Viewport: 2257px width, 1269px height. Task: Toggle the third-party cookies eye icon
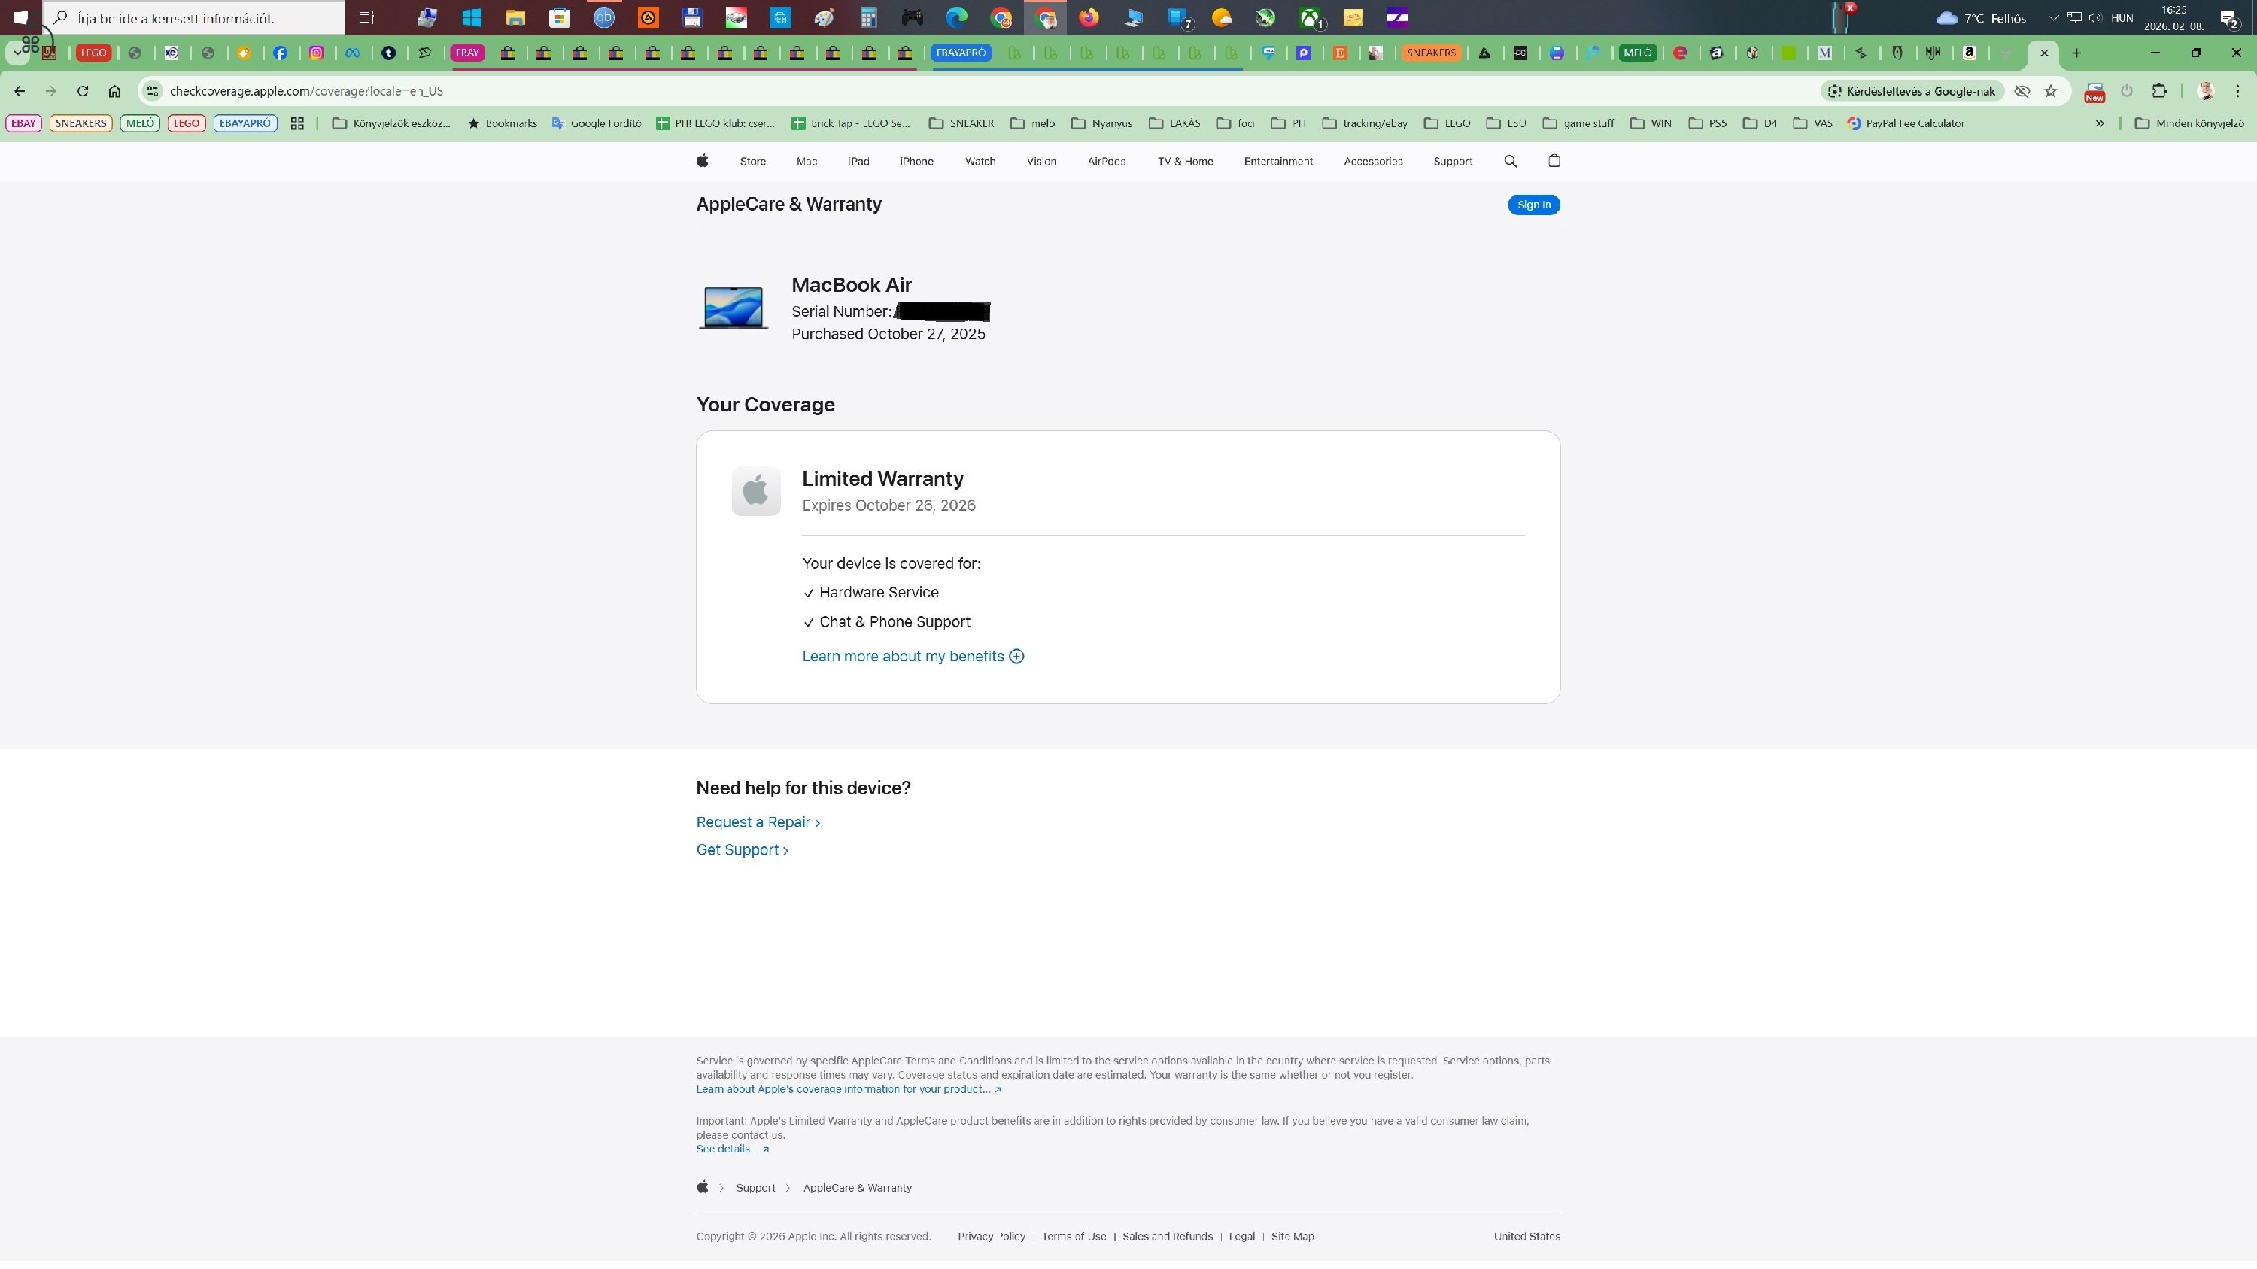pos(2022,91)
